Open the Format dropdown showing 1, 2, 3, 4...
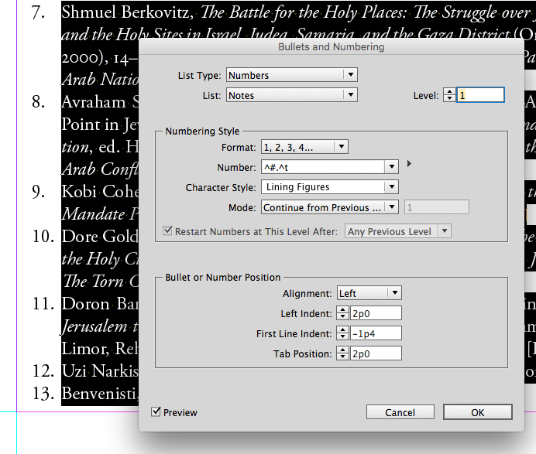 tap(304, 147)
